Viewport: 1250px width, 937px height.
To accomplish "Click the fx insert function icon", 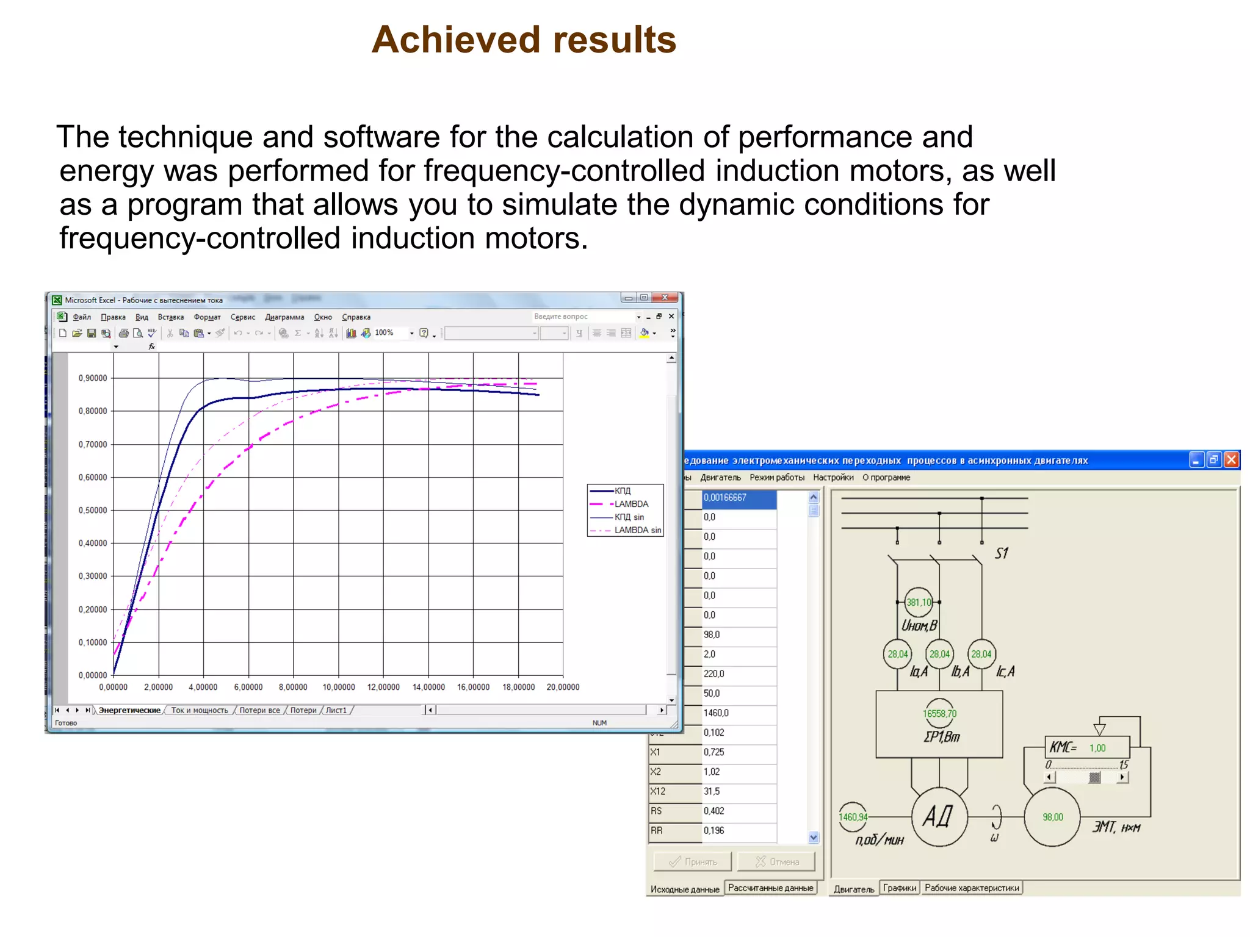I will (152, 346).
